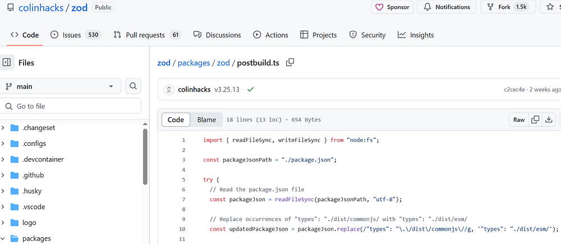
Task: Open the Projects tab
Action: coord(319,35)
